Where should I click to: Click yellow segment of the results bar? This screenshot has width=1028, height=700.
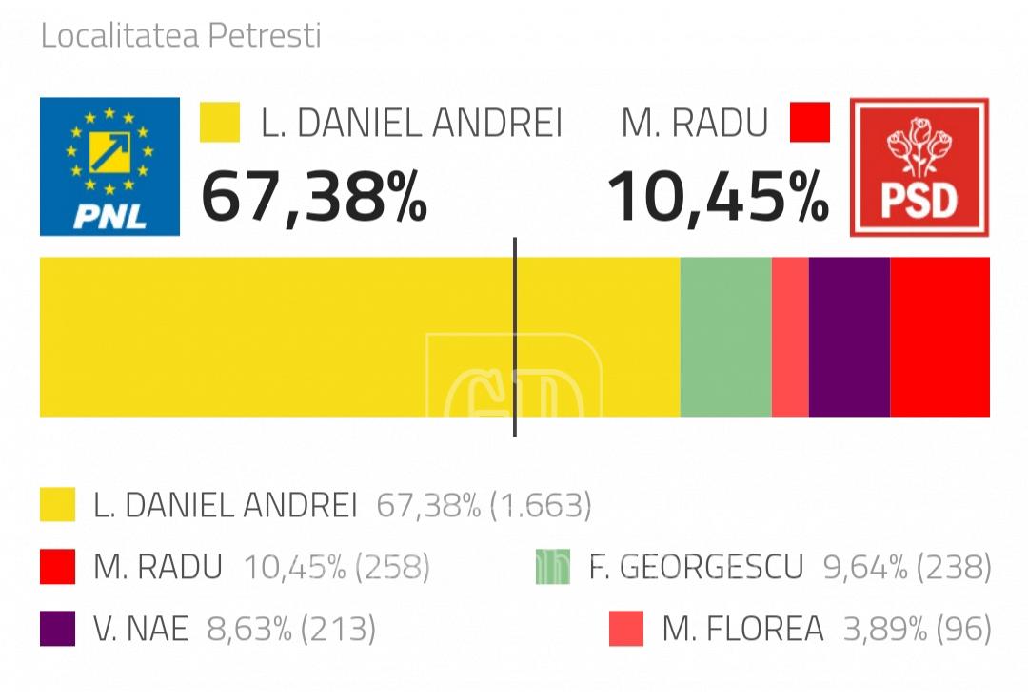pos(360,337)
